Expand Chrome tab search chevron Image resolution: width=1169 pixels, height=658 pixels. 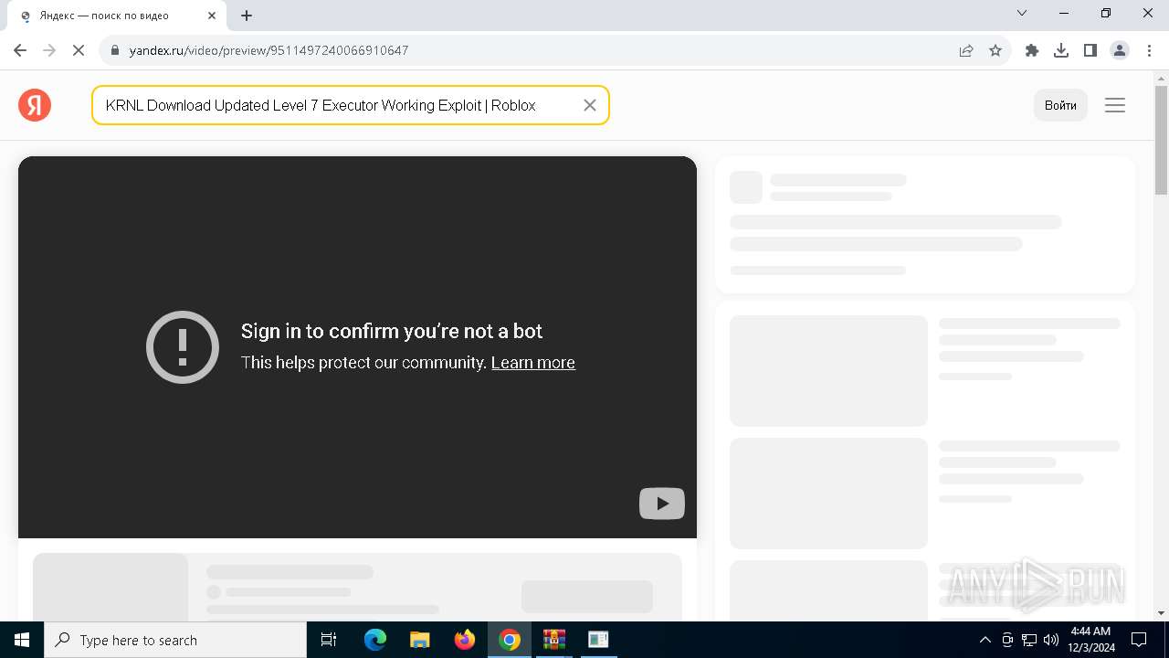[x=1022, y=13]
